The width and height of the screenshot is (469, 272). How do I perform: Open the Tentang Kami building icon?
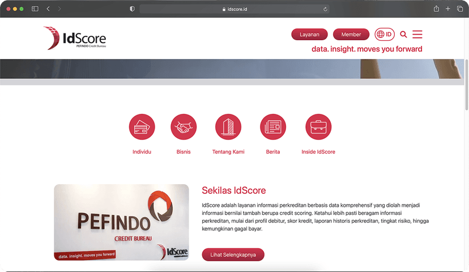228,127
